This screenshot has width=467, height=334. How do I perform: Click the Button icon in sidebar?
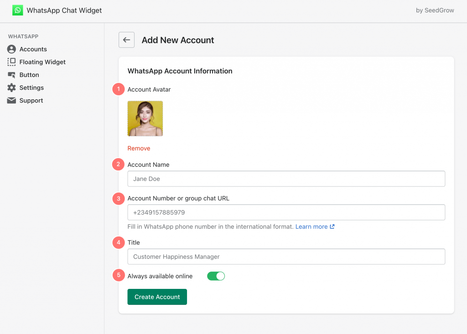click(11, 75)
